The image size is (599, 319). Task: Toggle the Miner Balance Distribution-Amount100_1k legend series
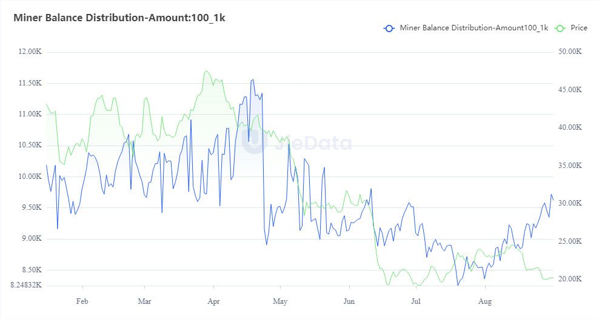pyautogui.click(x=466, y=28)
